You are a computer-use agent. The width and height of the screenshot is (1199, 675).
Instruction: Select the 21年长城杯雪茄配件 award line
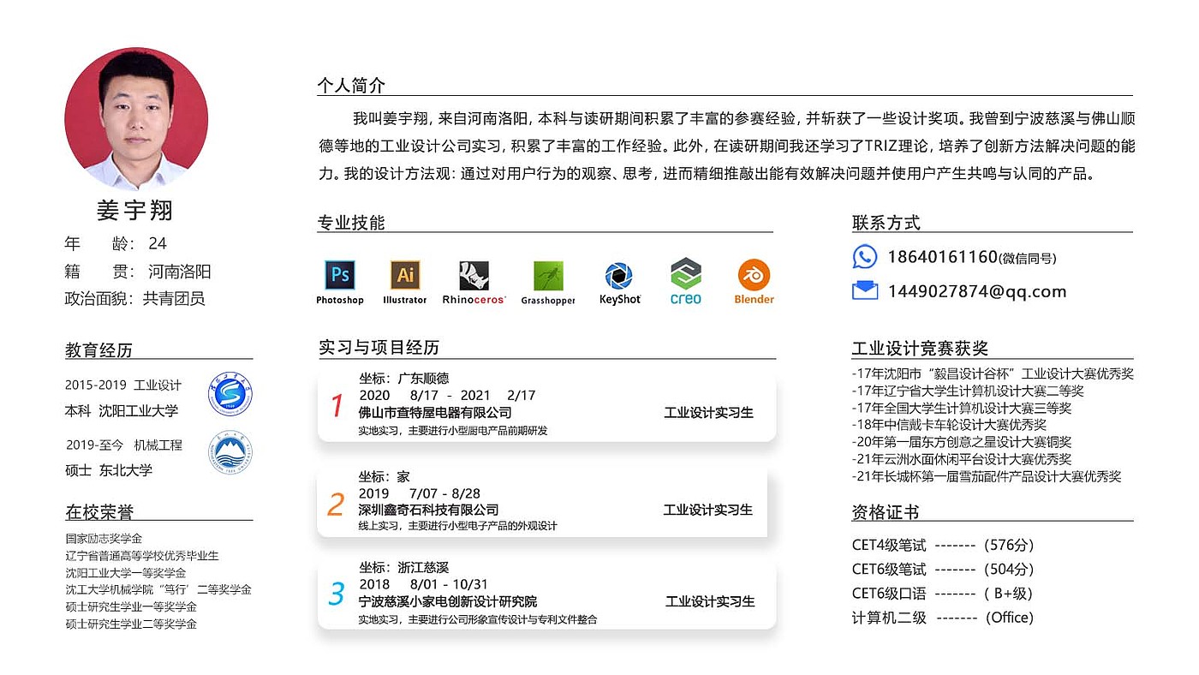[987, 476]
